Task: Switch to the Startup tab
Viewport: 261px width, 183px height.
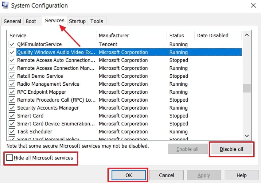Action: pos(77,21)
